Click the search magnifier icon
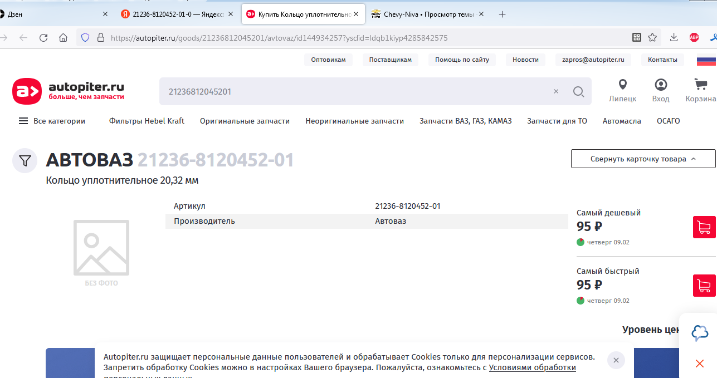Screen dimensions: 717x378 tap(578, 91)
